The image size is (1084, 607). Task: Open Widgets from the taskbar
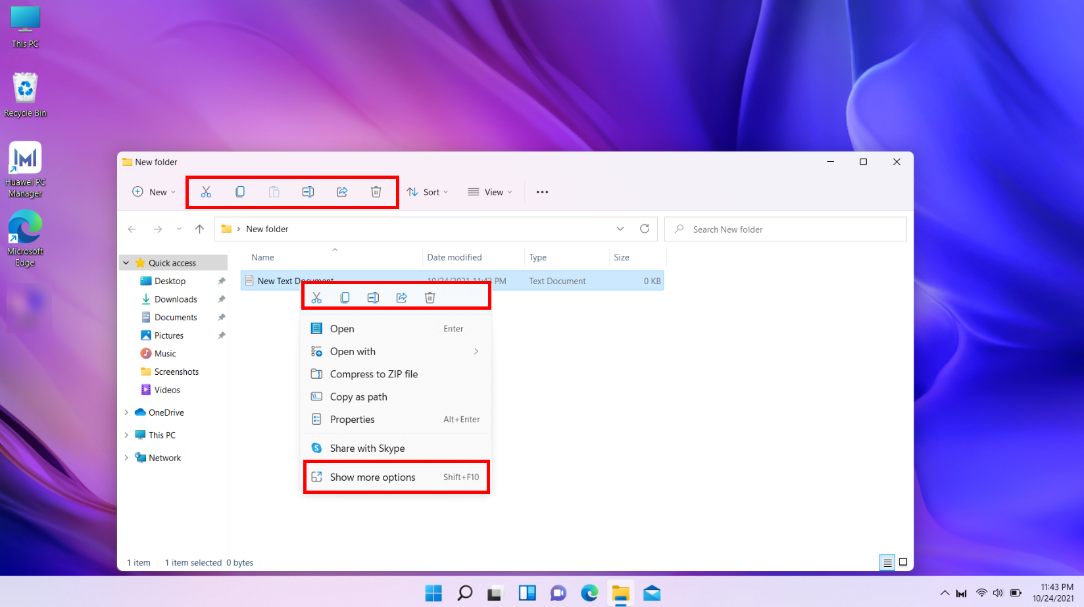click(x=528, y=593)
